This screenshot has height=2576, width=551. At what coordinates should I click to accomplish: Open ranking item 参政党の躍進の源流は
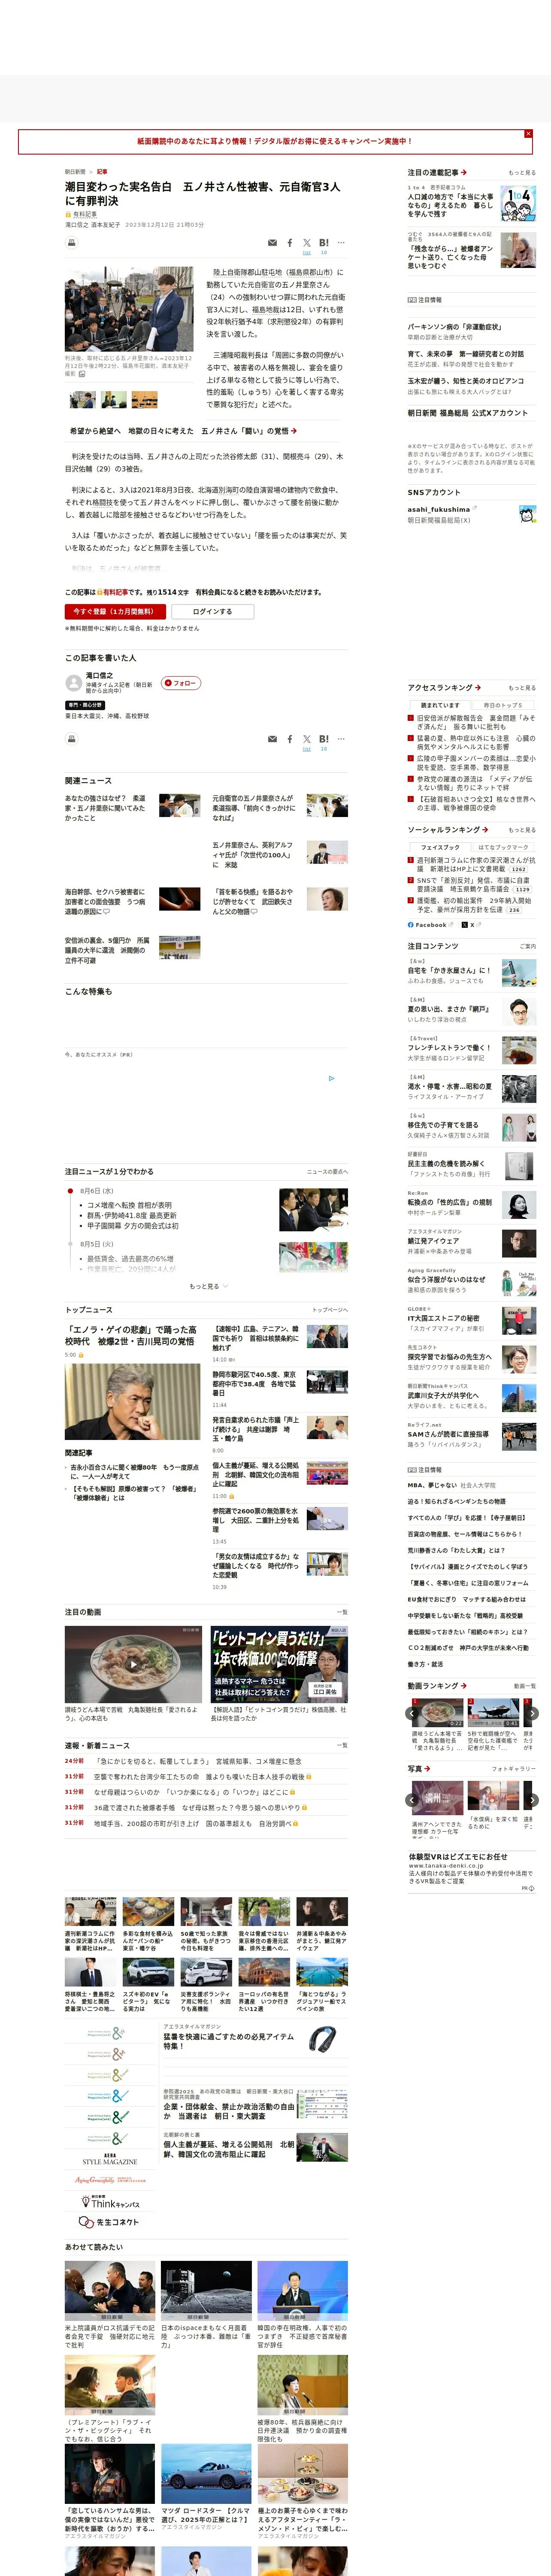tap(476, 783)
